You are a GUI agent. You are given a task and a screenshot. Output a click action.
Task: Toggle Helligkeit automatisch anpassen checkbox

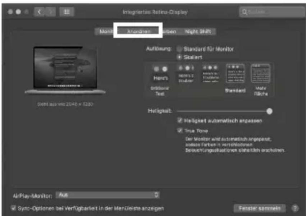pos(179,120)
